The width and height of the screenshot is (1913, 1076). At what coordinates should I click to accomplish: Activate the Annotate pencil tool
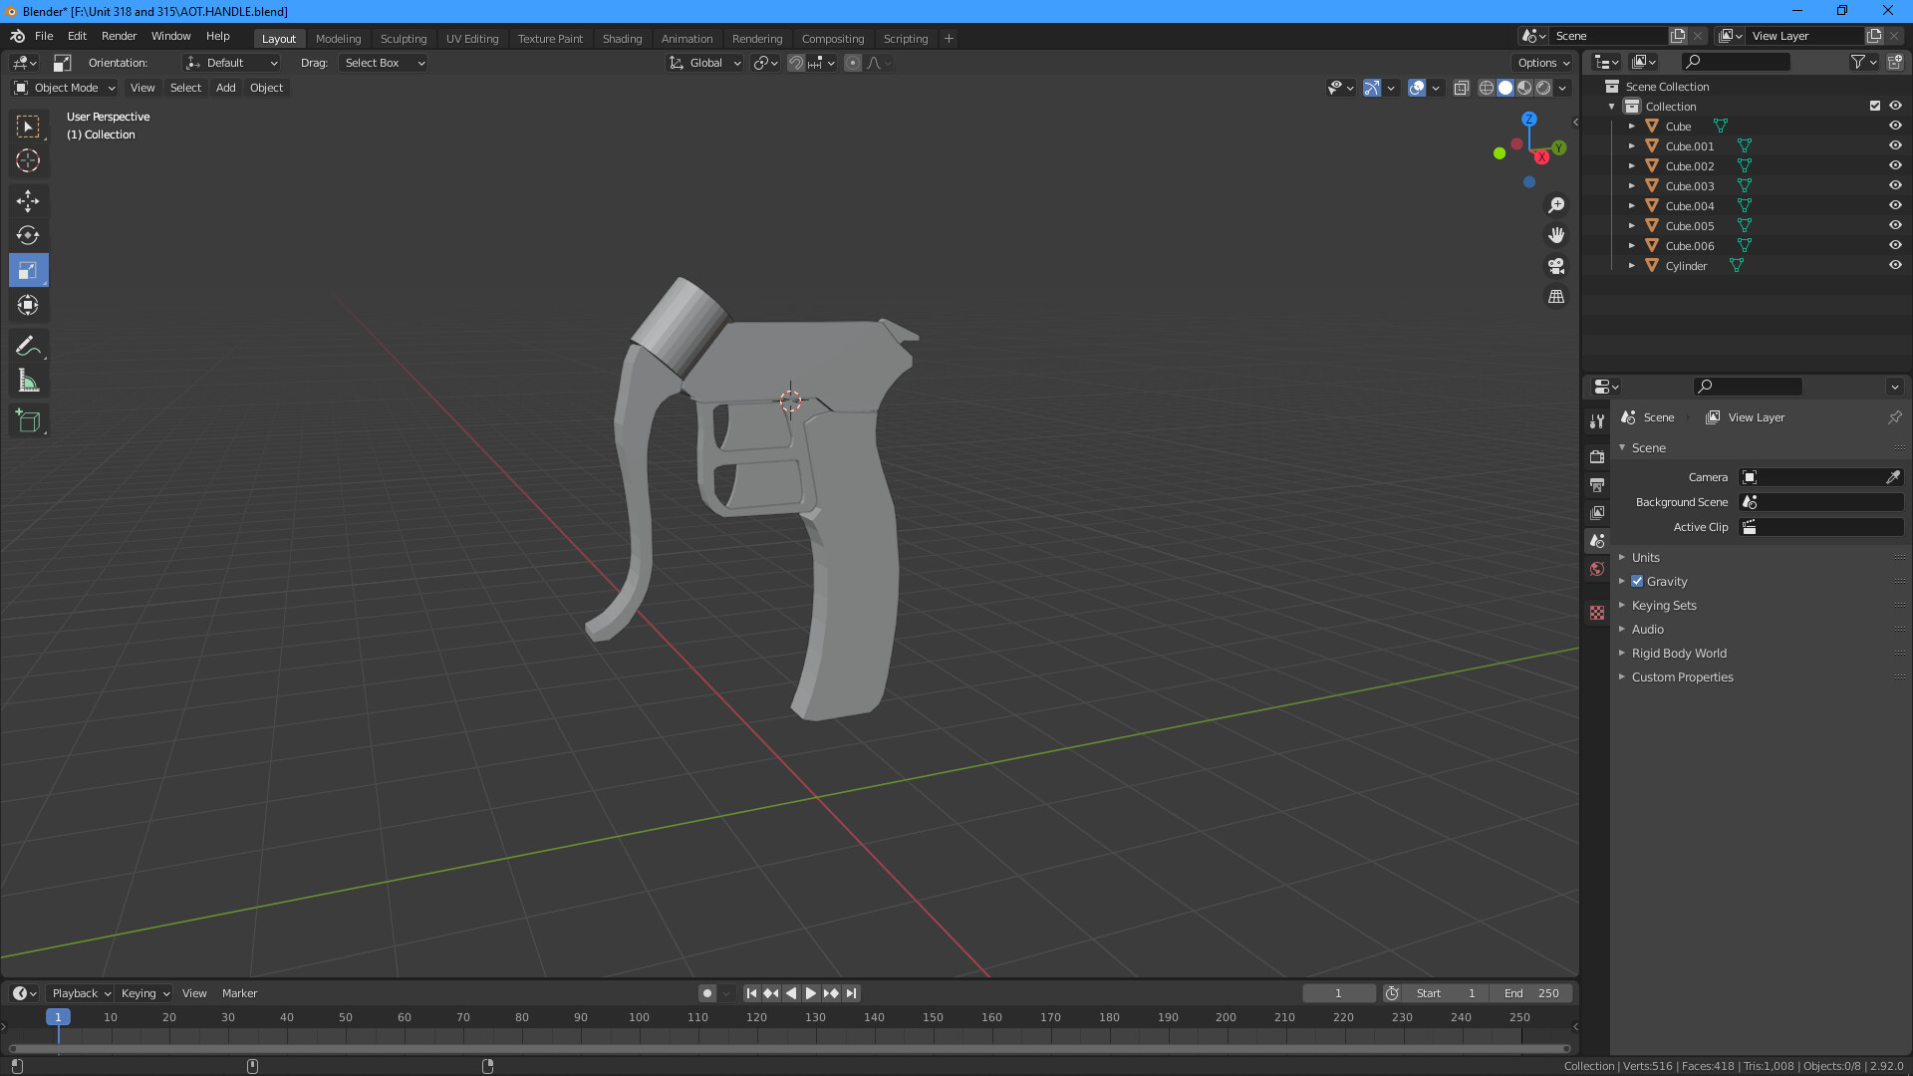28,346
